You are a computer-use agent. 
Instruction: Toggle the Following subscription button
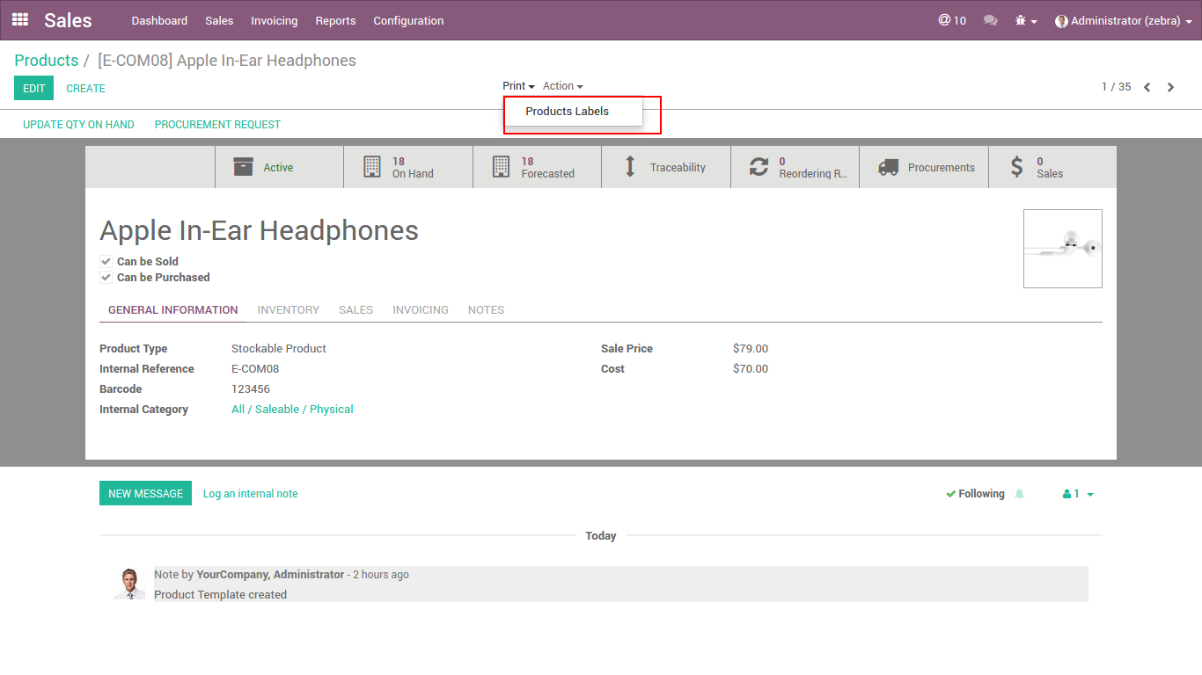(975, 494)
